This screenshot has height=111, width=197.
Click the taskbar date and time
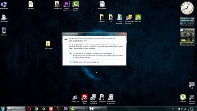tap(191, 109)
